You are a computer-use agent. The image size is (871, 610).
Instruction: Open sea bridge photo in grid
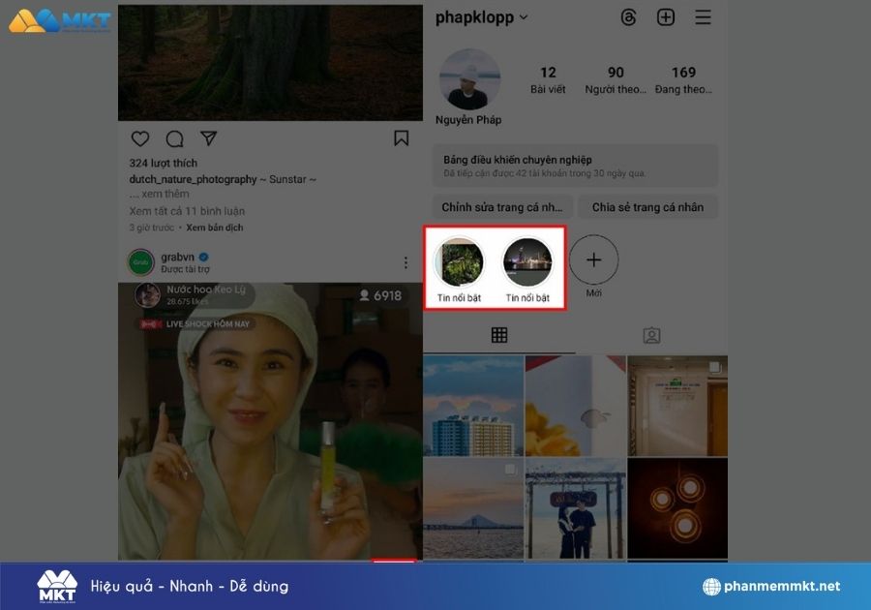click(473, 508)
